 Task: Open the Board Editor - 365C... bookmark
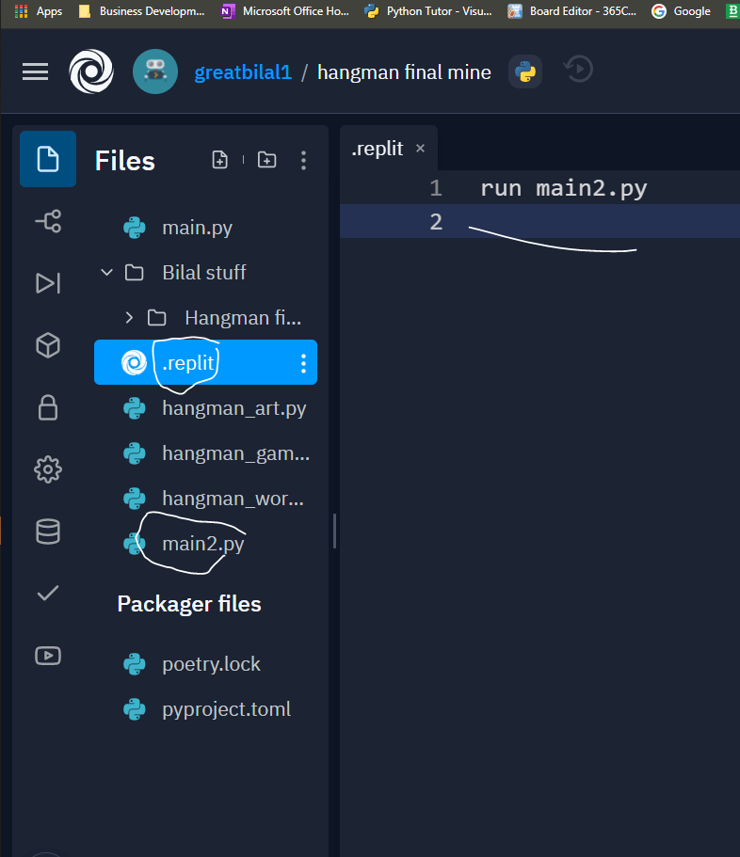[x=572, y=11]
